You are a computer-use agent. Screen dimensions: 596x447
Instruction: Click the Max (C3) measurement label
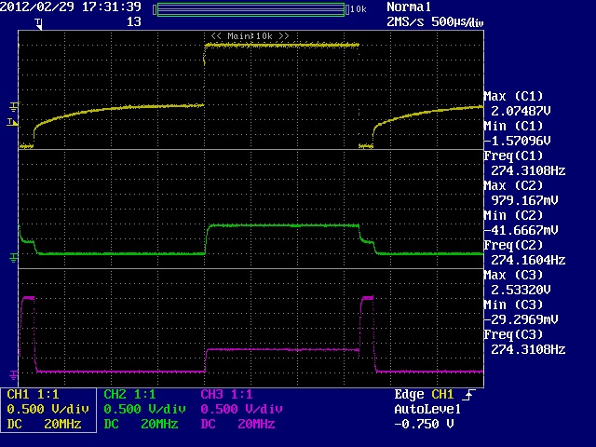(513, 275)
